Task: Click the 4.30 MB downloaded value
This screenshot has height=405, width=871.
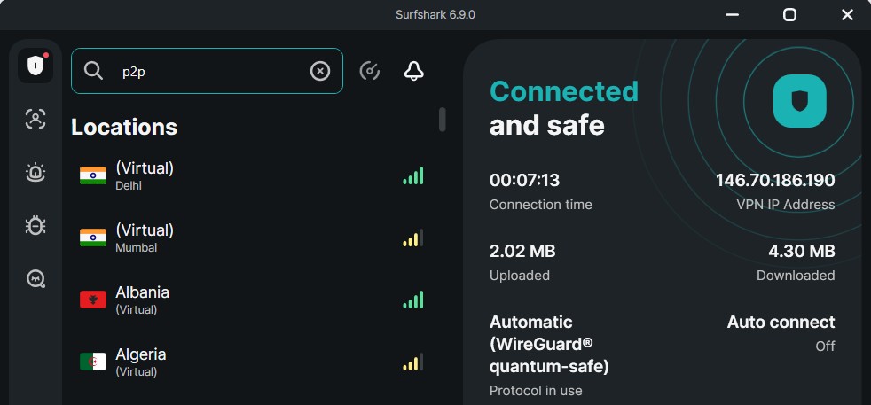Action: [802, 252]
